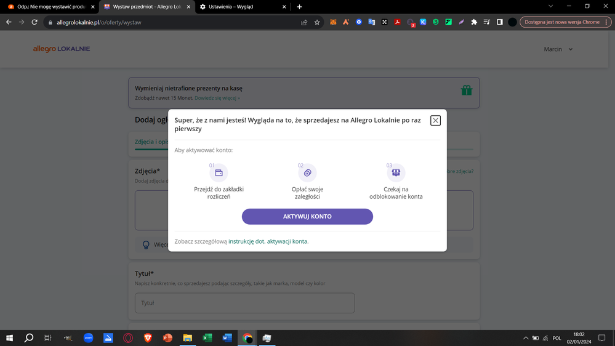Click the green gift icon in banner
615x346 pixels.
tap(467, 91)
